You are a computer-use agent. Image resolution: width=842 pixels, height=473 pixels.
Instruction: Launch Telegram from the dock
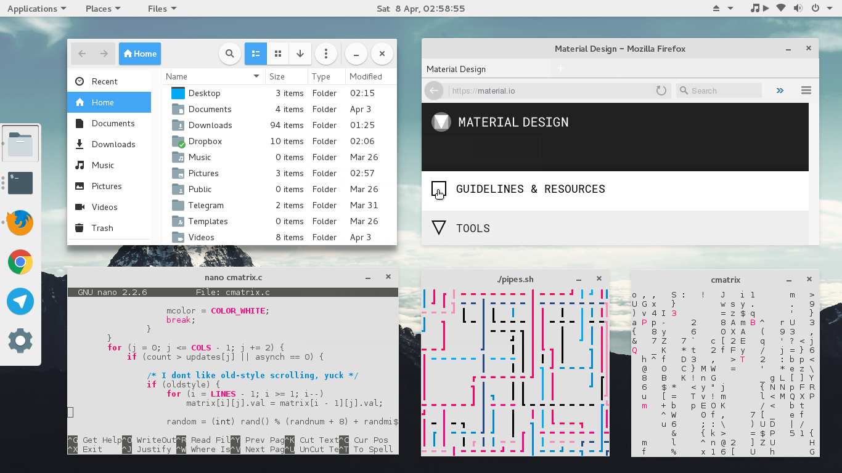pyautogui.click(x=20, y=301)
